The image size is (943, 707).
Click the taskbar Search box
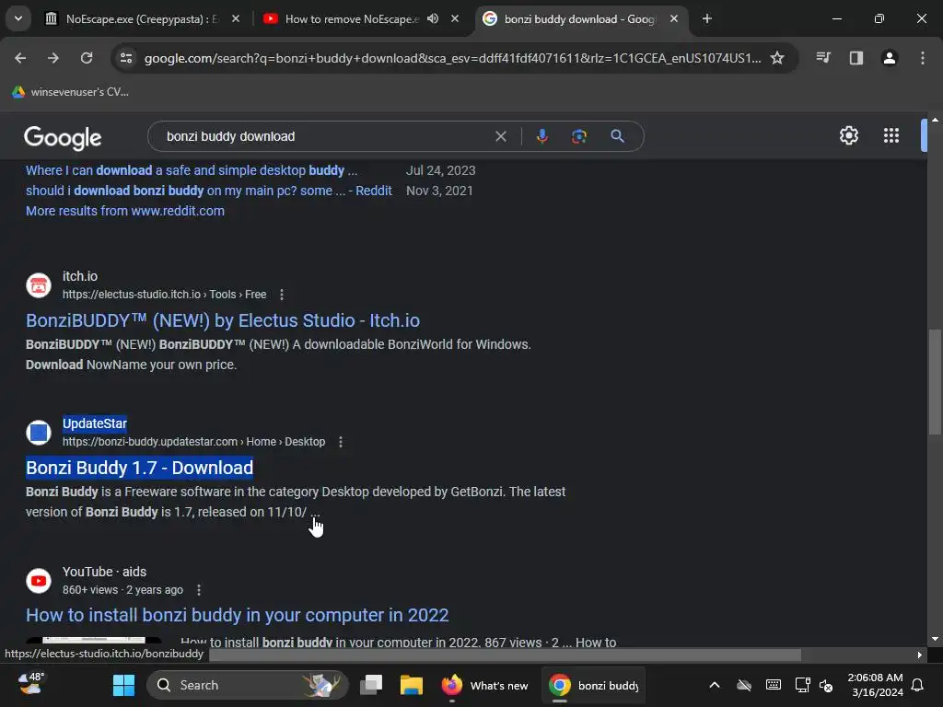[x=247, y=685]
